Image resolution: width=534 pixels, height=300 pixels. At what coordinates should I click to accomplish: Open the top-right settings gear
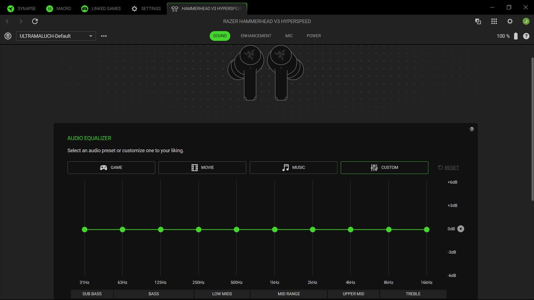(x=510, y=21)
